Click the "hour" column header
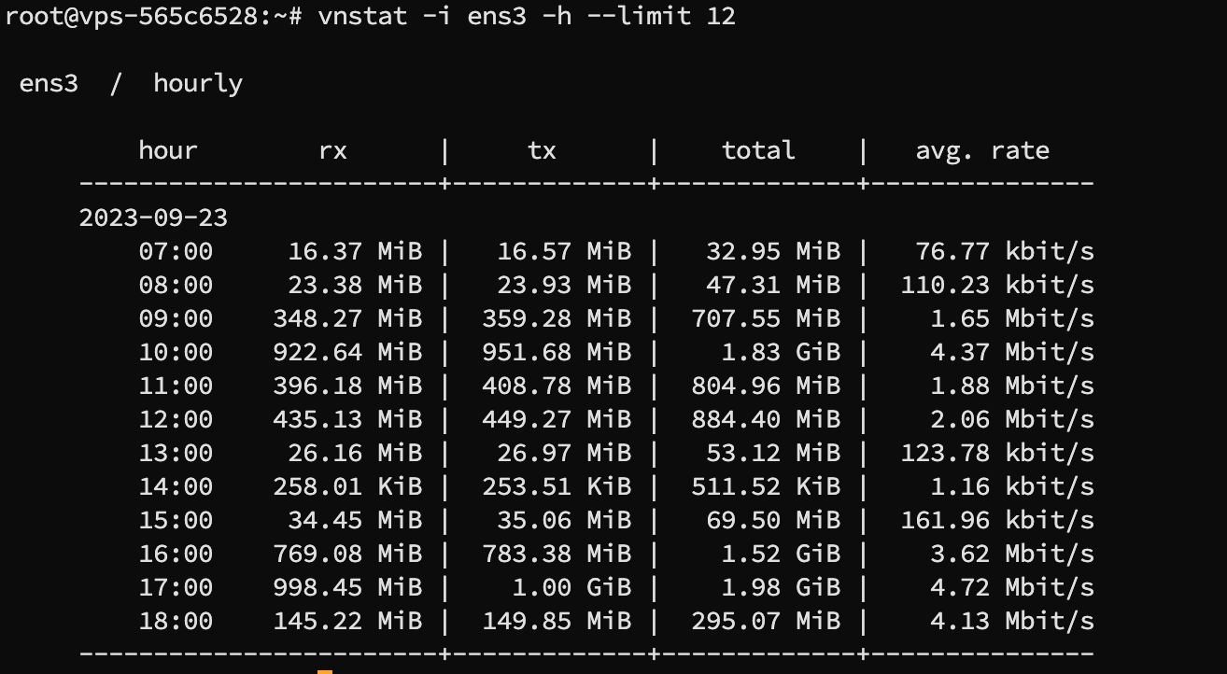The image size is (1227, 674). click(168, 150)
